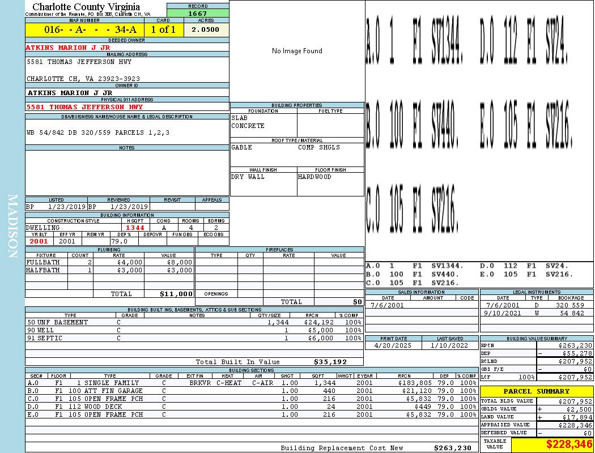Click the vertical MADISON sidebar label
Image resolution: width=595 pixels, height=453 pixels.
coord(12,226)
